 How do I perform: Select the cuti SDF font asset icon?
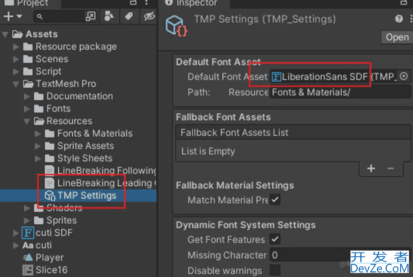click(28, 233)
